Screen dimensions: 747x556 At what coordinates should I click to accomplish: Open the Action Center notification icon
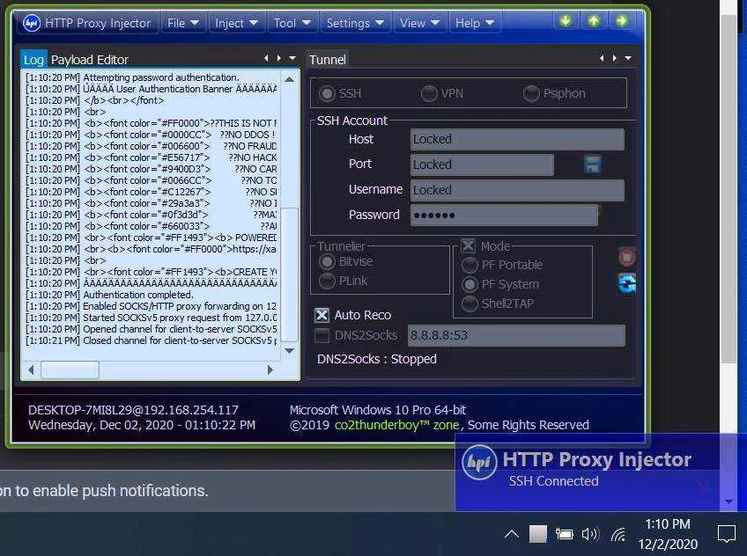(727, 534)
